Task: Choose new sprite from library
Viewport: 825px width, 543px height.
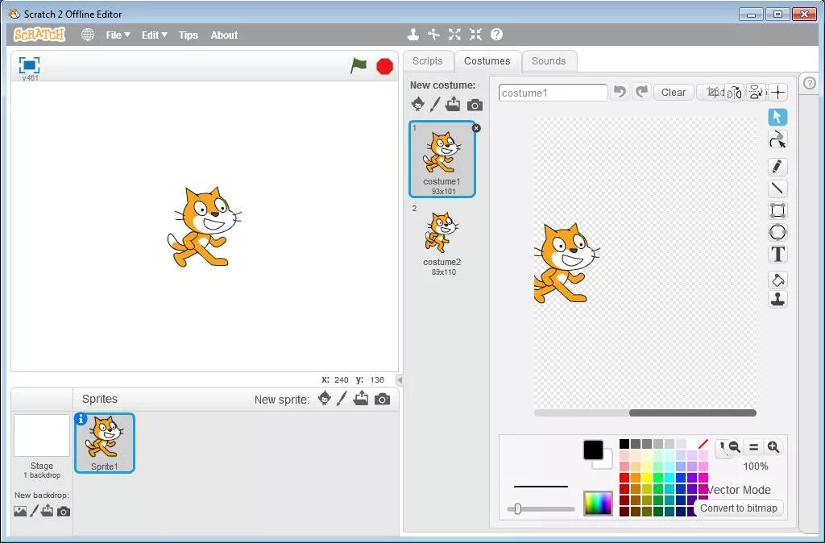Action: [325, 398]
